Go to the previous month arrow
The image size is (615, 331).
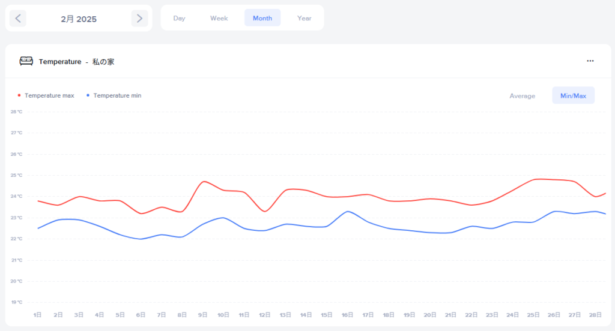(18, 19)
